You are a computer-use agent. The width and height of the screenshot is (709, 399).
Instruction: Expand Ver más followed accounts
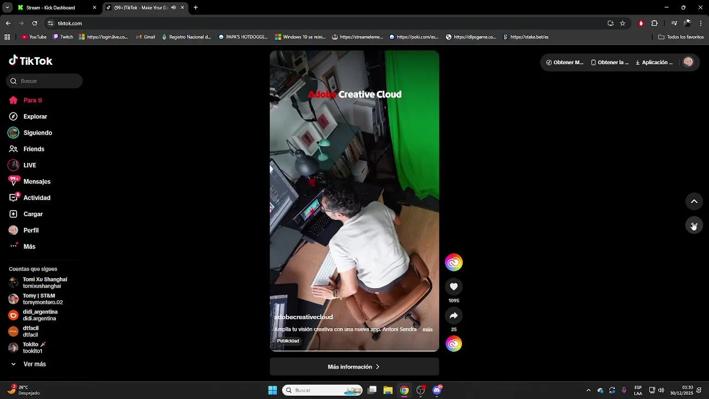click(28, 364)
